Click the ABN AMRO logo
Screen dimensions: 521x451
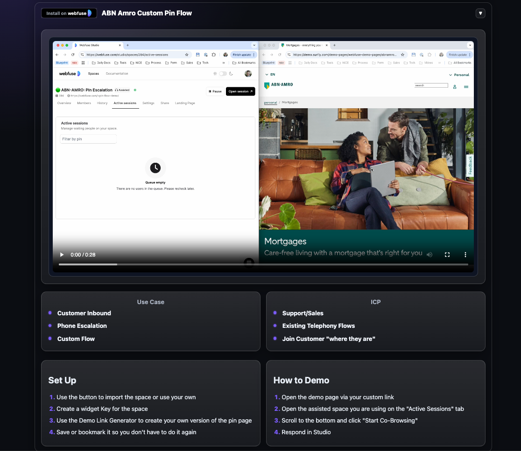click(x=278, y=85)
